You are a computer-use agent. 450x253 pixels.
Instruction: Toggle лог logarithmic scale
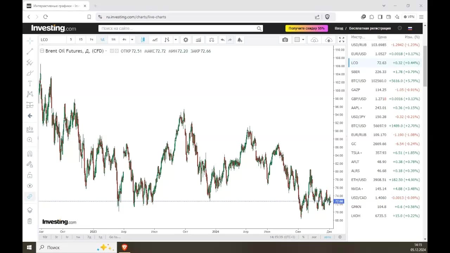coord(314,237)
